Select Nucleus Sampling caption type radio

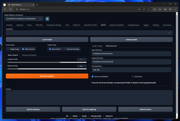[71, 49]
